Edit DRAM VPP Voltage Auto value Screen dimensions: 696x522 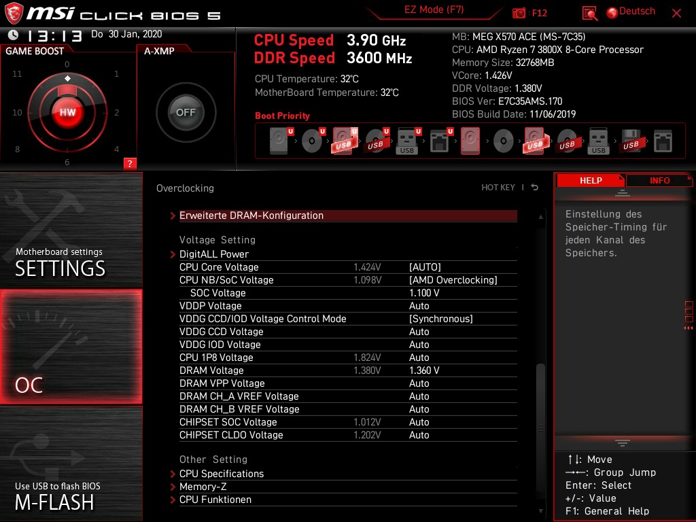tap(419, 383)
